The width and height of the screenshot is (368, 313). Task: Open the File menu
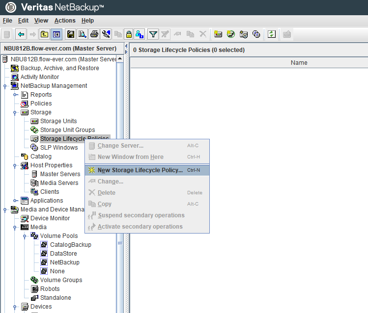(x=7, y=21)
